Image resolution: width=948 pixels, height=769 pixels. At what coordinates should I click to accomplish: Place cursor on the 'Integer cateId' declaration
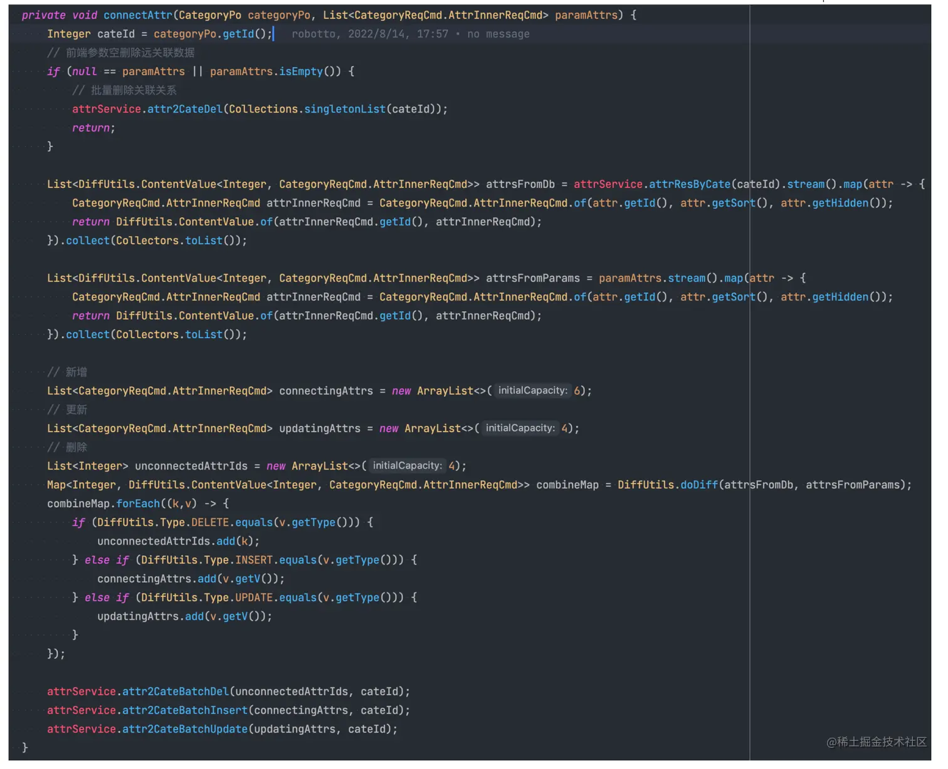pos(91,34)
